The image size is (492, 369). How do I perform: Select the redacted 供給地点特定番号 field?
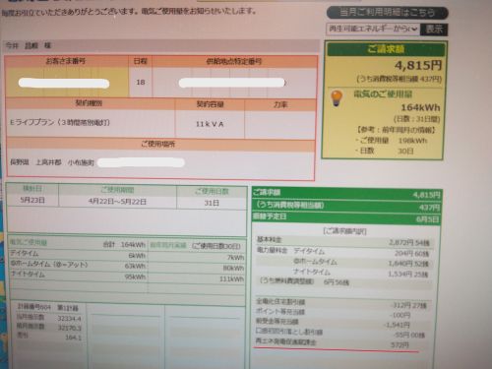[231, 83]
